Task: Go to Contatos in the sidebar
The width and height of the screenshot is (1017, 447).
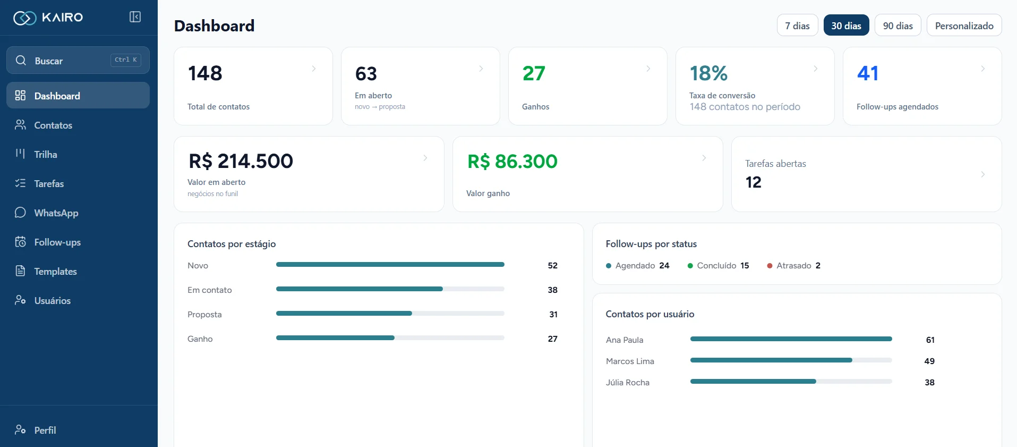Action: 78,125
